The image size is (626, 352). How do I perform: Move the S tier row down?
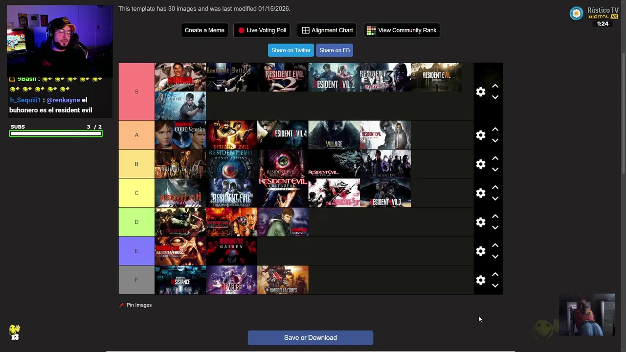coord(495,97)
